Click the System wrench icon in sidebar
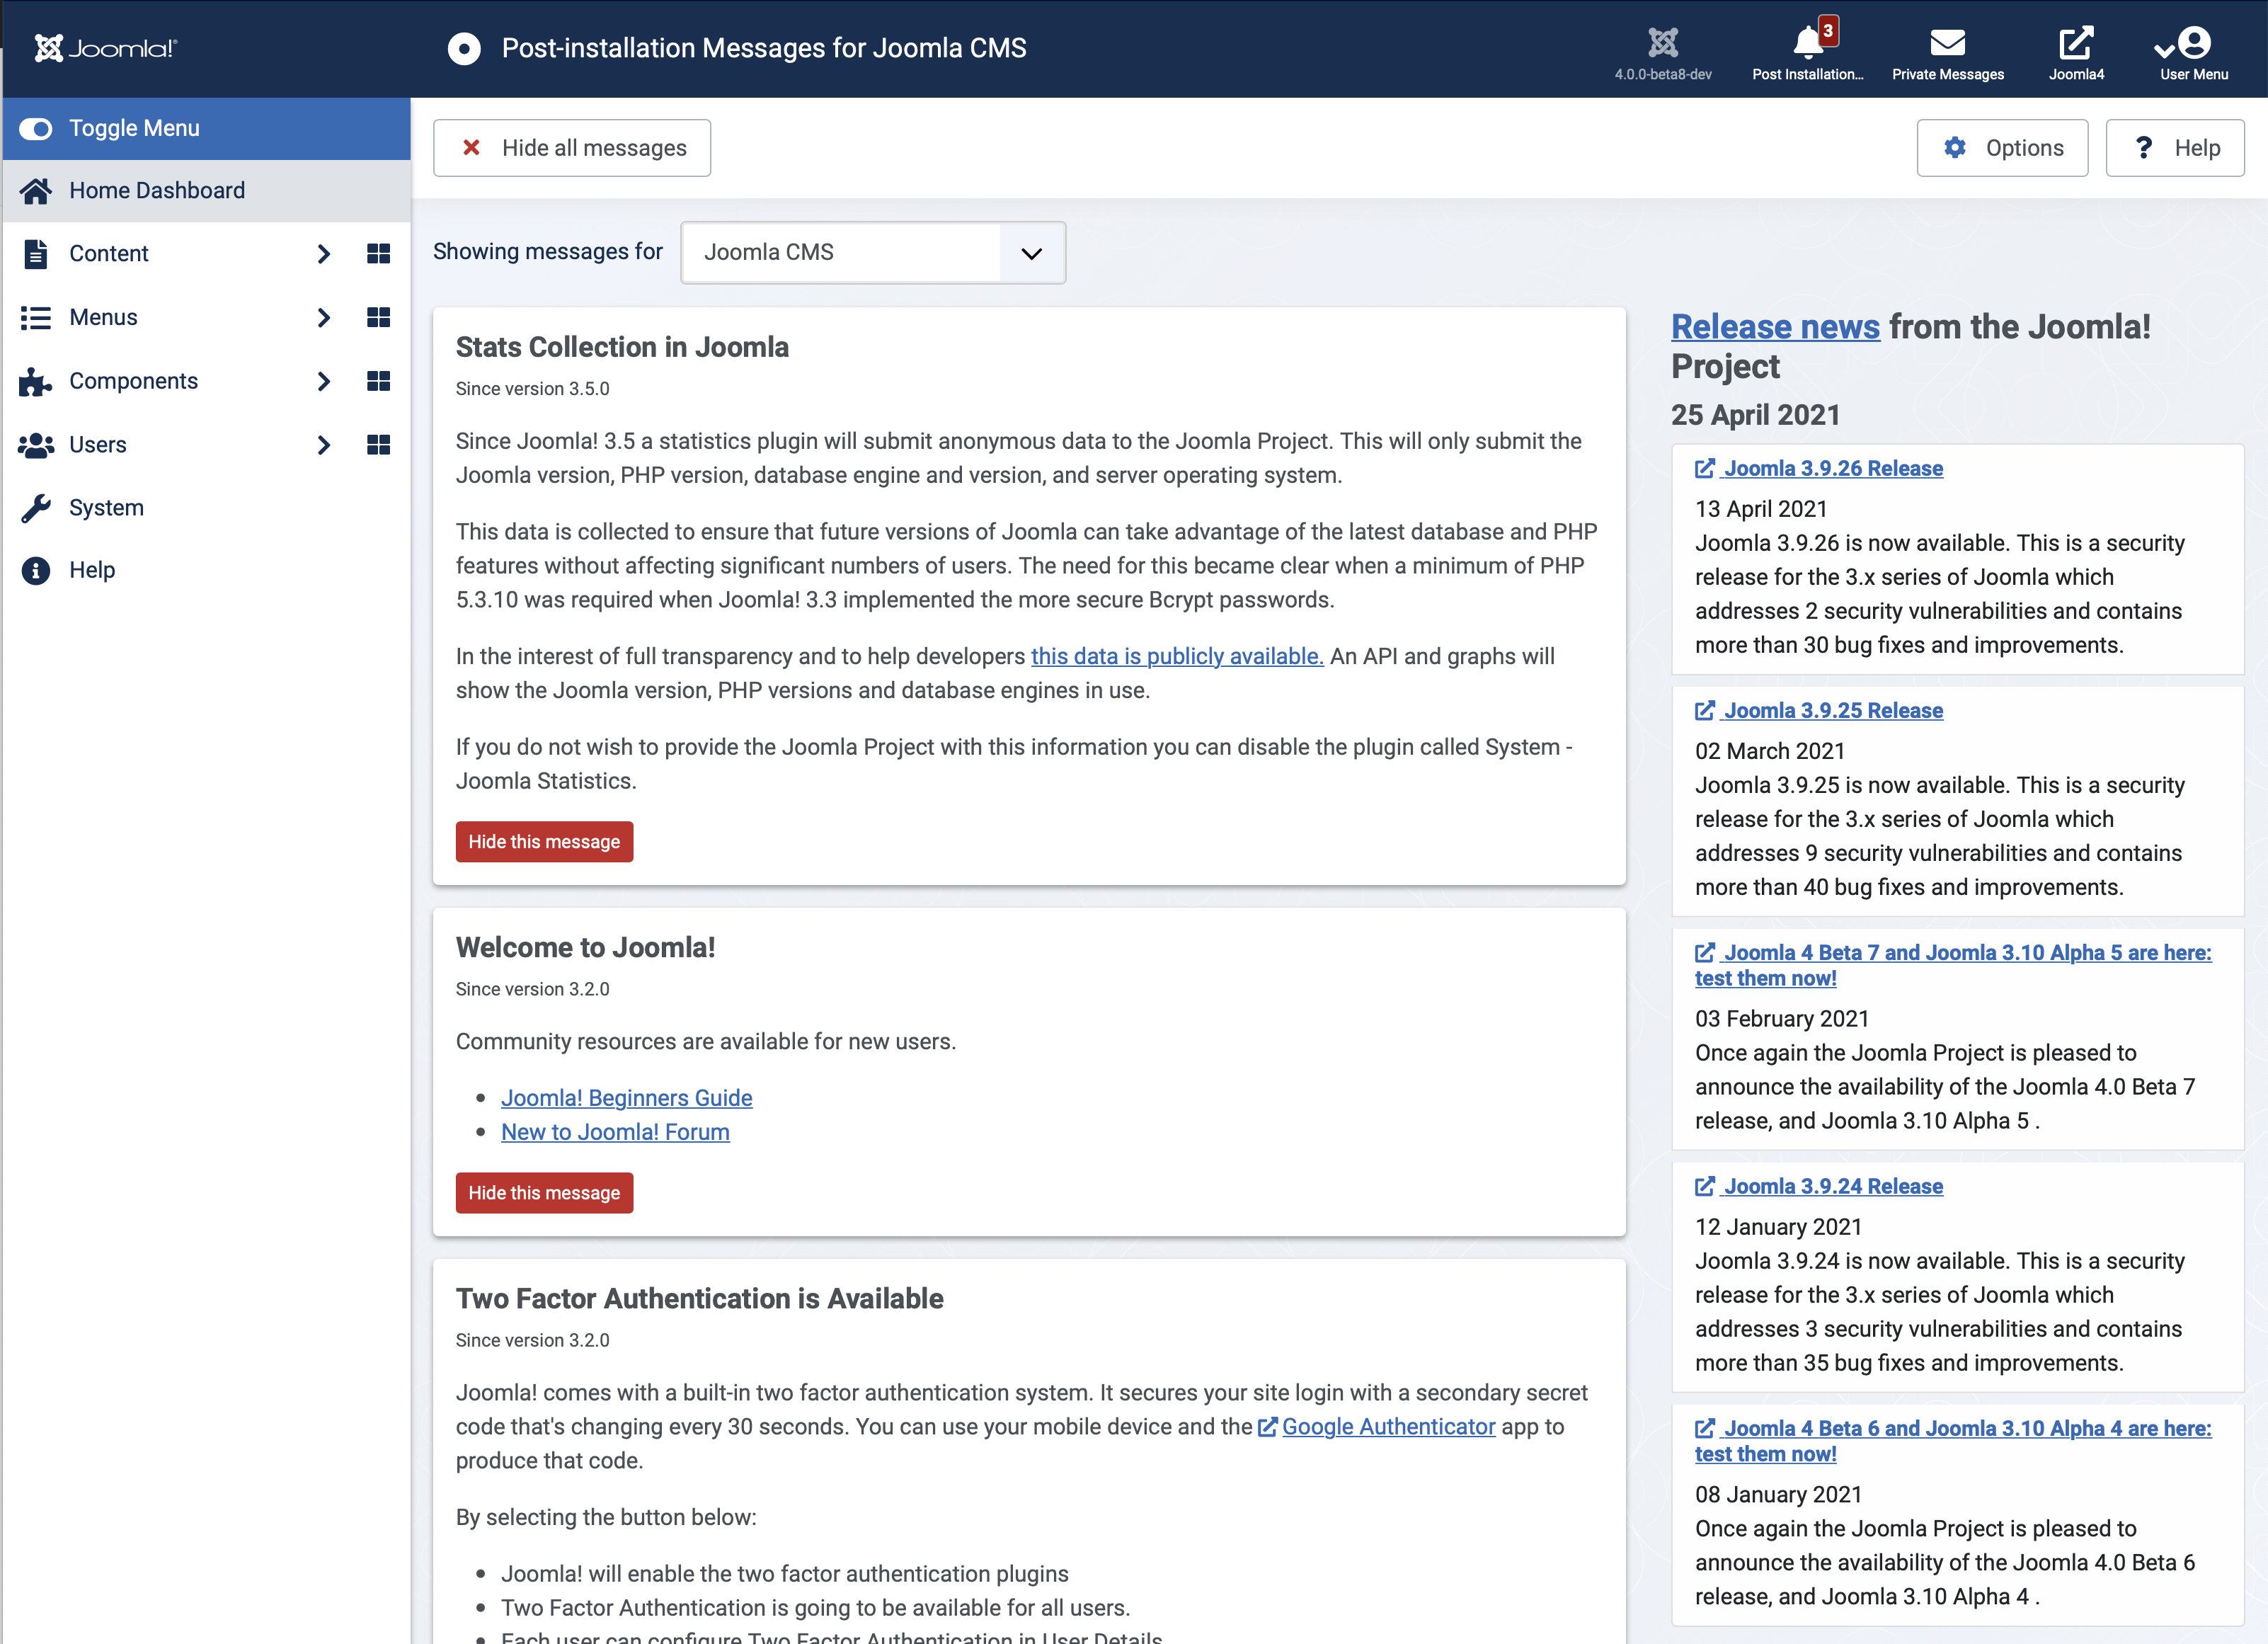This screenshot has height=1644, width=2268. pyautogui.click(x=36, y=508)
